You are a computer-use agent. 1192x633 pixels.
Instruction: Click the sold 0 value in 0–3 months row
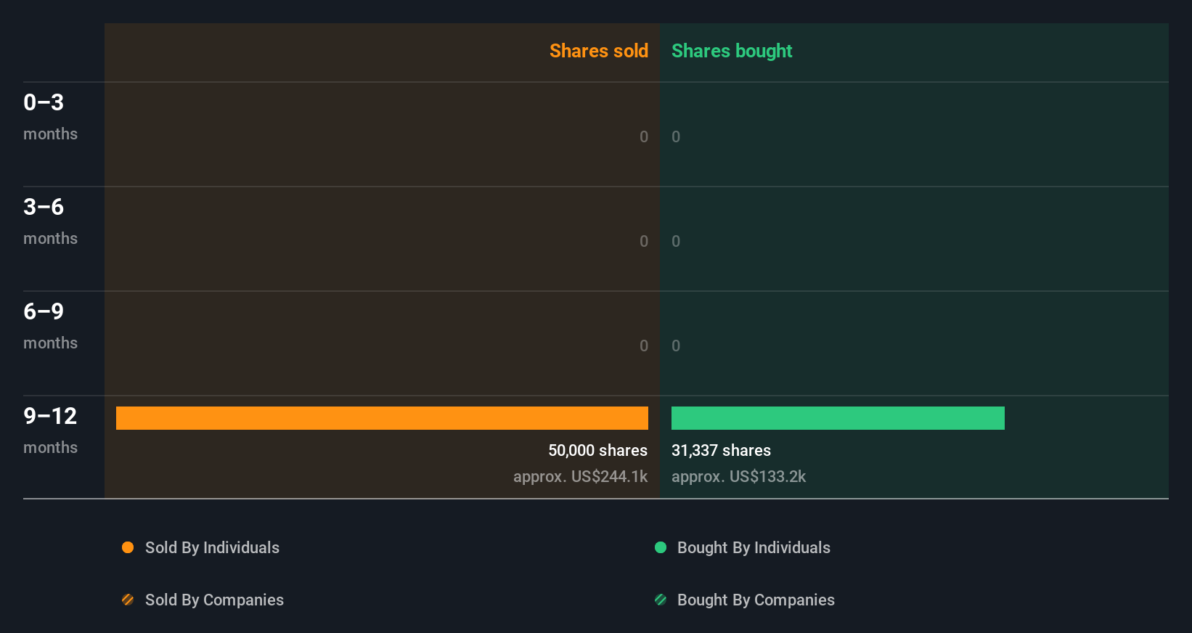coord(644,136)
